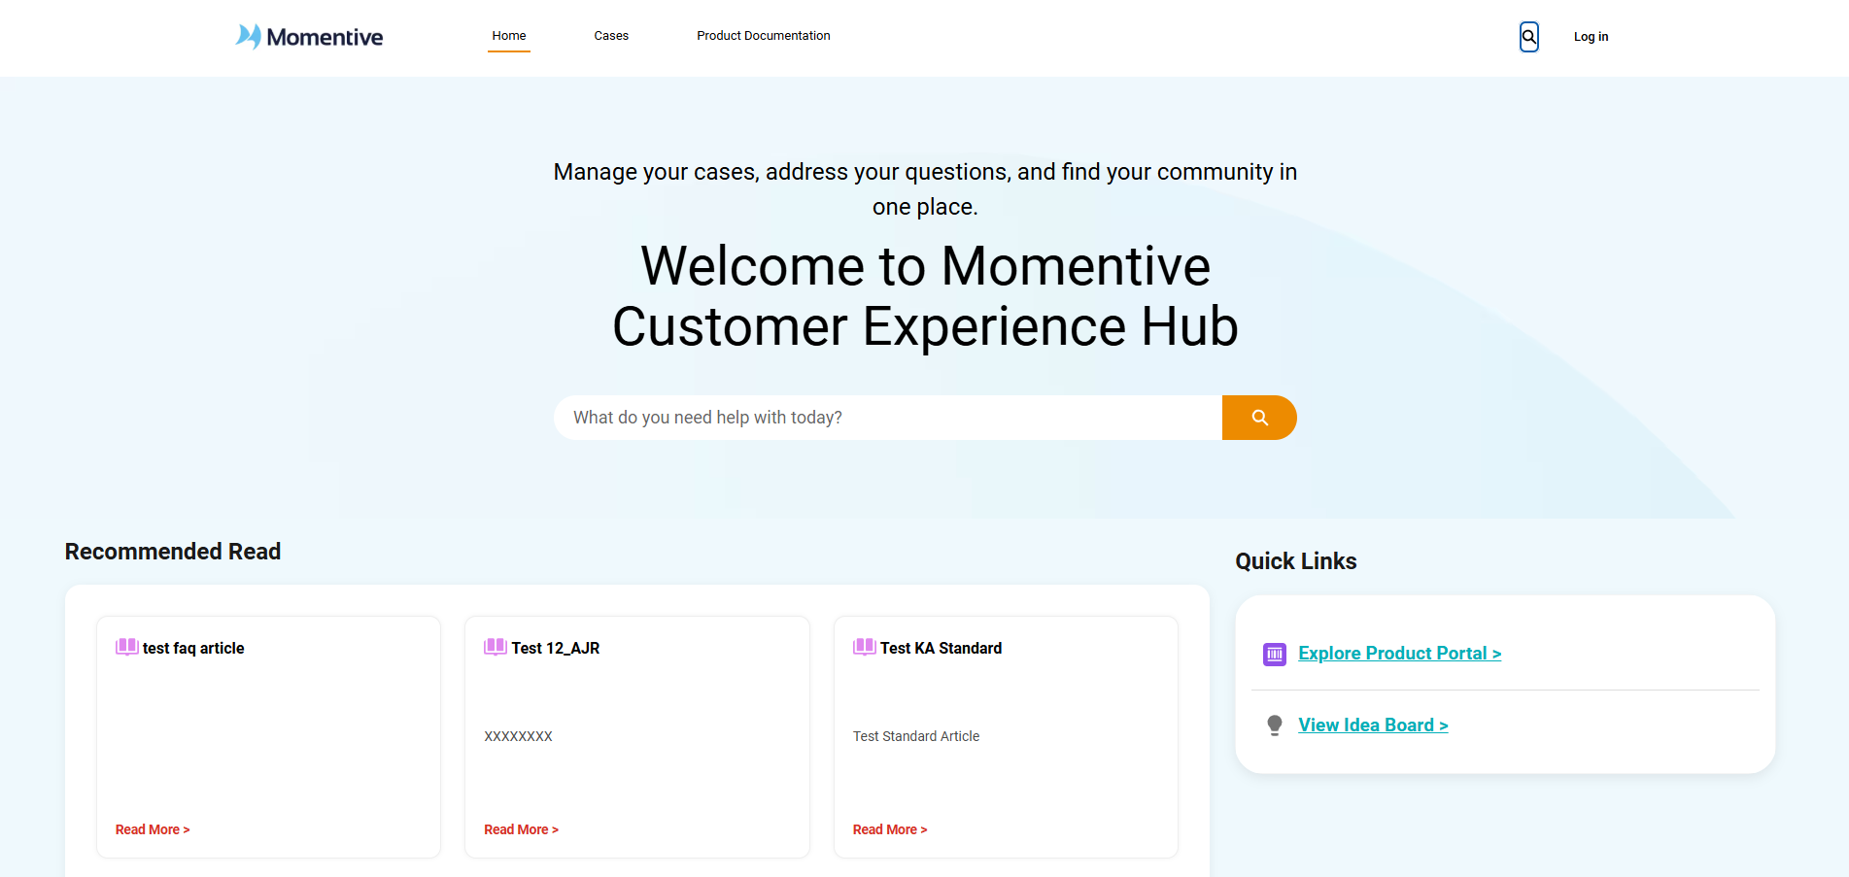Click the purple Product Portal icon
This screenshot has height=877, width=1849.
(x=1275, y=655)
